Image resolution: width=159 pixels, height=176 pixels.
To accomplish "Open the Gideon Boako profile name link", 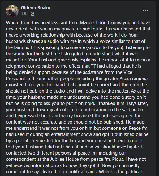I will click(x=36, y=8).
